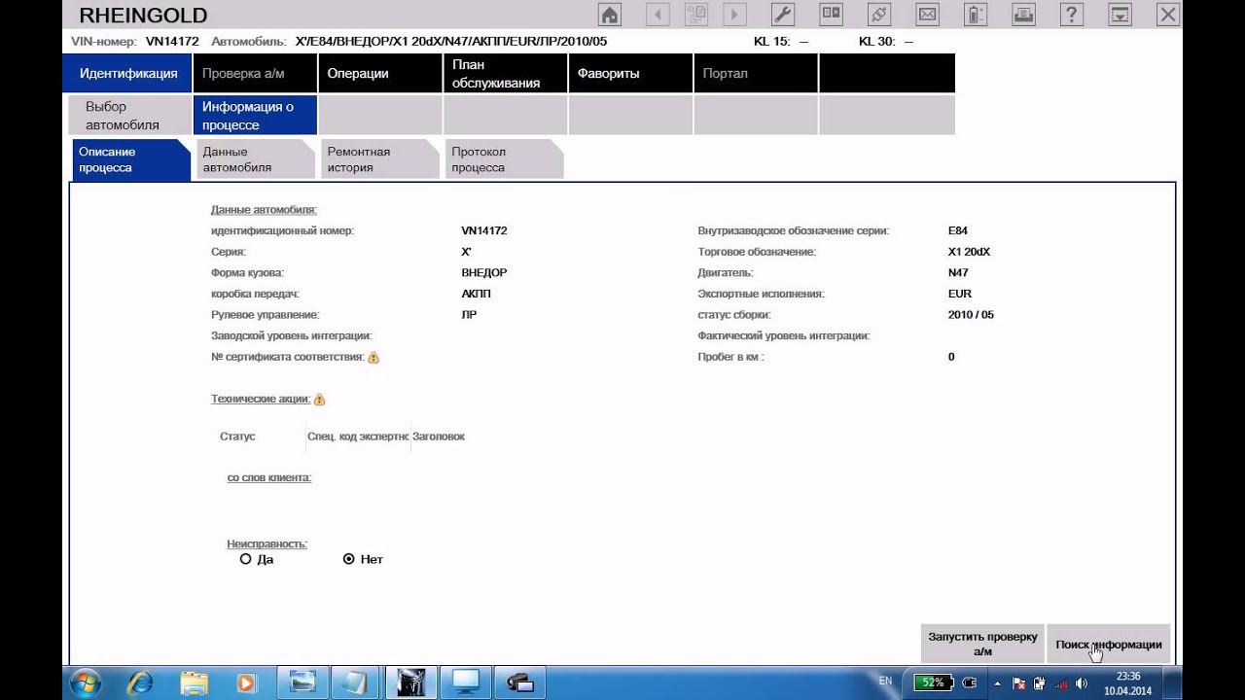This screenshot has height=700, width=1245.
Task: Click the camcorder recorder taskbar icon
Action: (x=520, y=682)
